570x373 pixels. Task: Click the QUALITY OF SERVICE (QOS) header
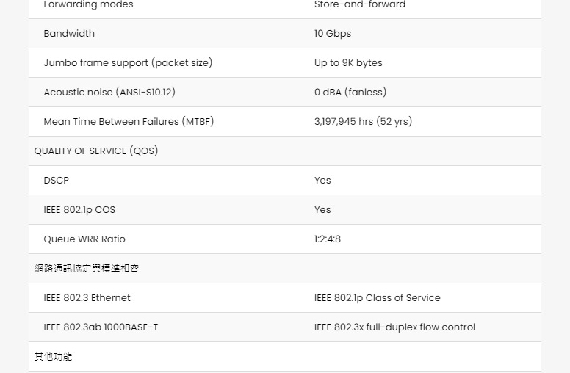click(96, 151)
